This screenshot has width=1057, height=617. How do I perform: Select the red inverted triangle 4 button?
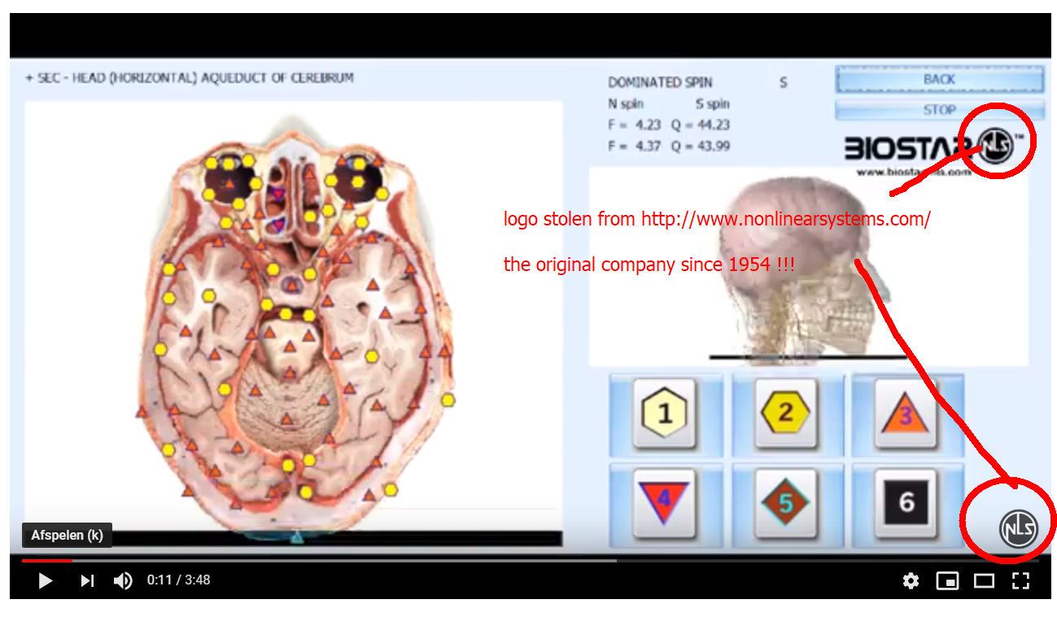tap(665, 502)
